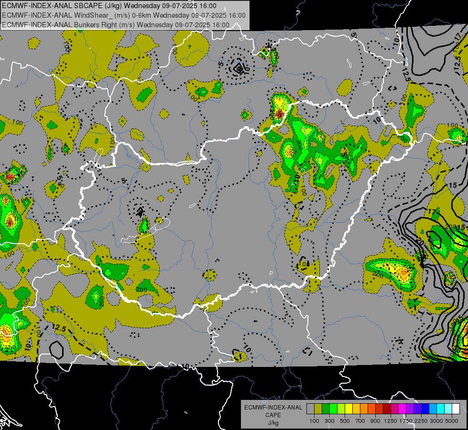Select the white swatch above 5000
468x430 pixels.
[456, 409]
